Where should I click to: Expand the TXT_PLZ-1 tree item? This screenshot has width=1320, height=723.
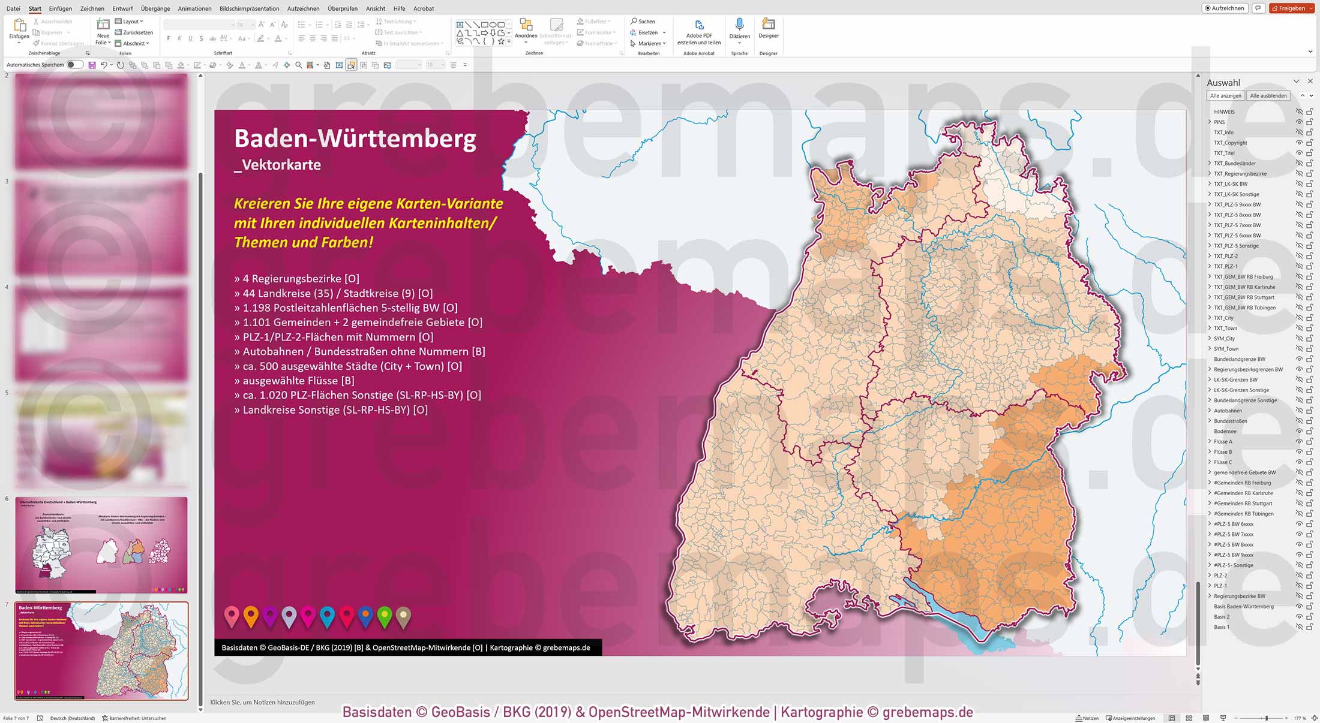point(1209,266)
